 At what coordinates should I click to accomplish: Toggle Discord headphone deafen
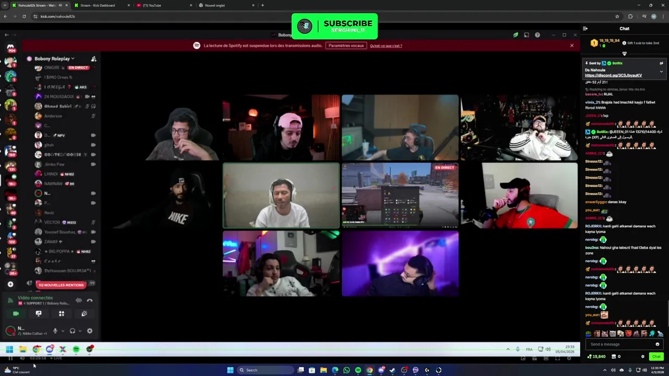point(72,331)
